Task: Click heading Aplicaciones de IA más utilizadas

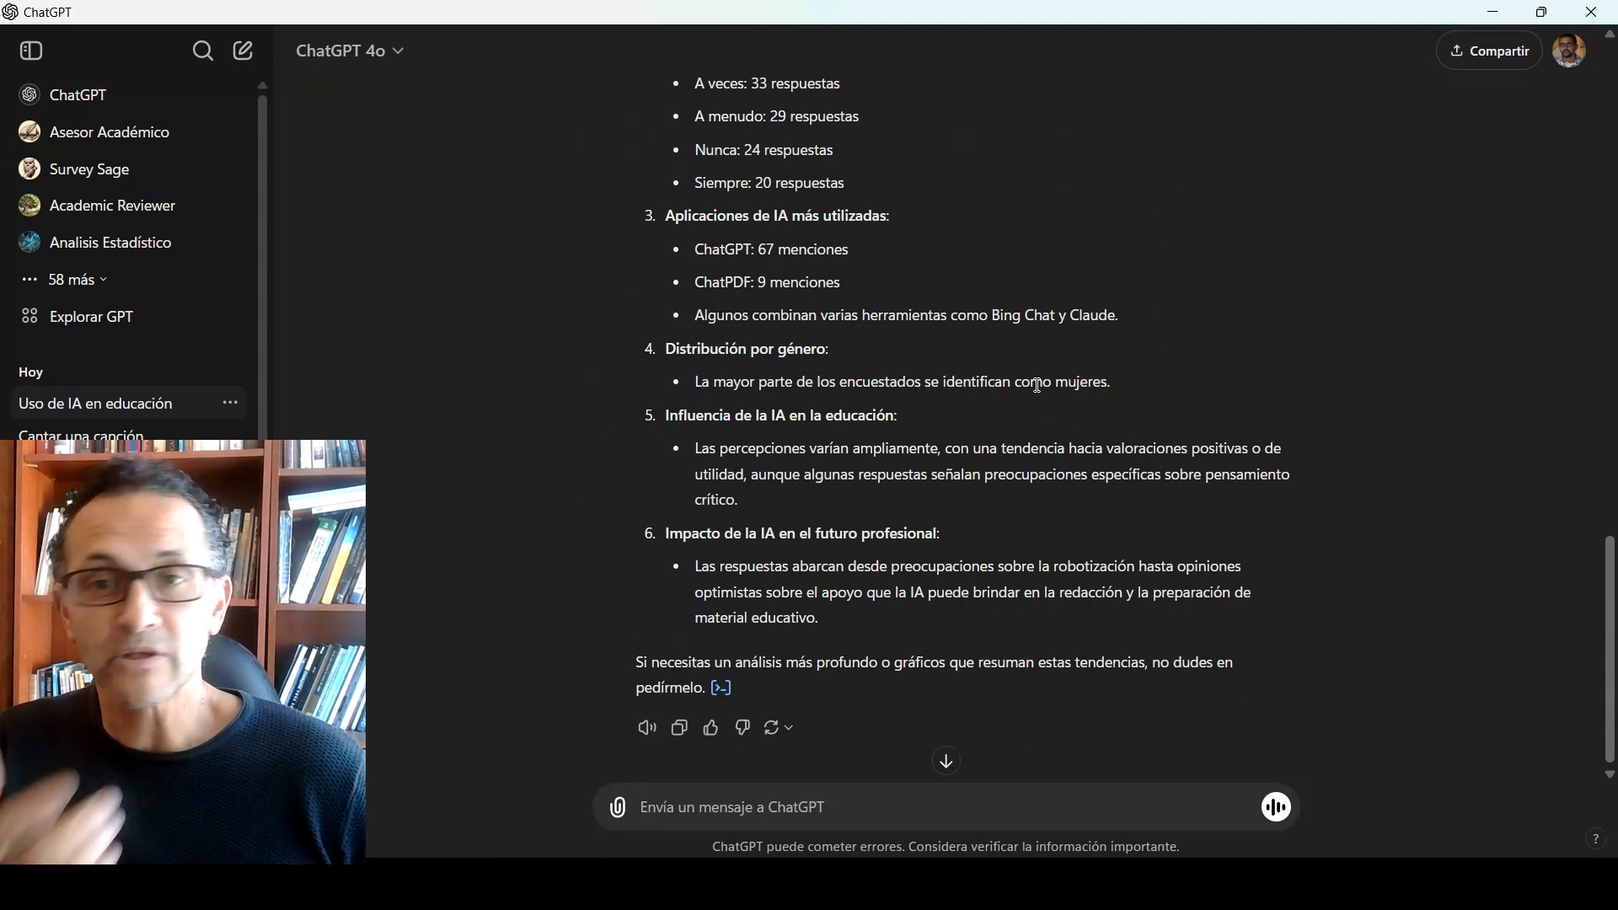Action: point(777,216)
